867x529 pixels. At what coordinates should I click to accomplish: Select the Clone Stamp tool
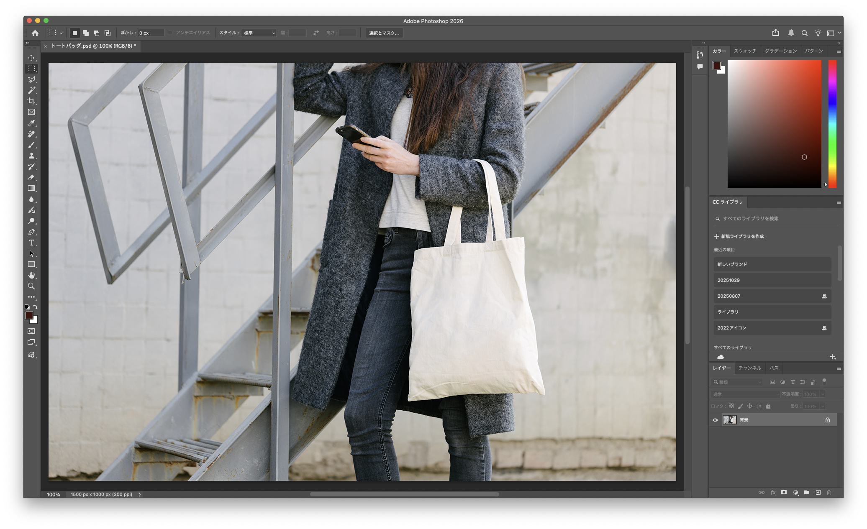[x=31, y=156]
